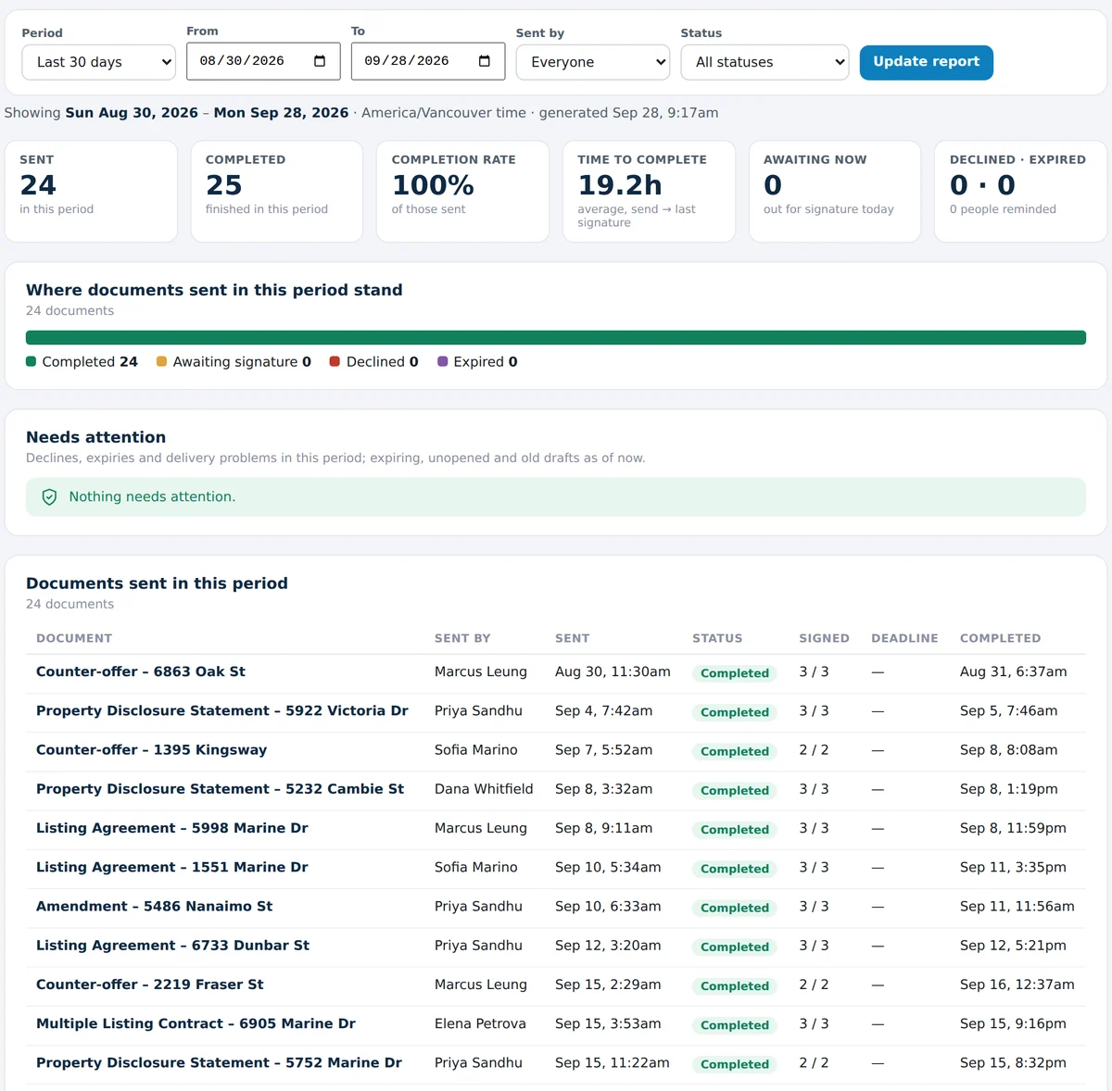
Task: Open Counter-offer – 1395 Kingsway document
Action: coord(151,750)
